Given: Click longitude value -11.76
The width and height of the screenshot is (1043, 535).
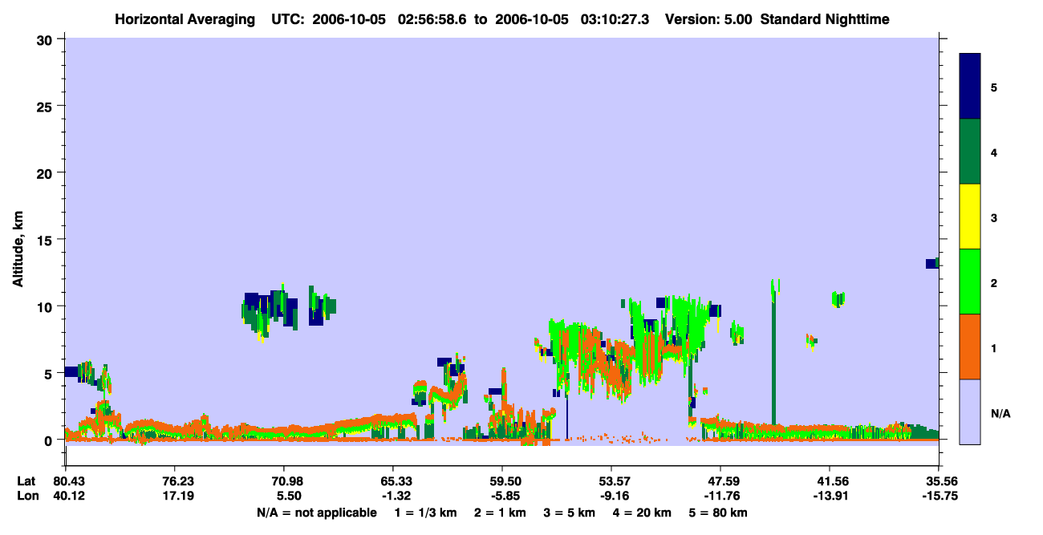Looking at the screenshot, I should 720,496.
